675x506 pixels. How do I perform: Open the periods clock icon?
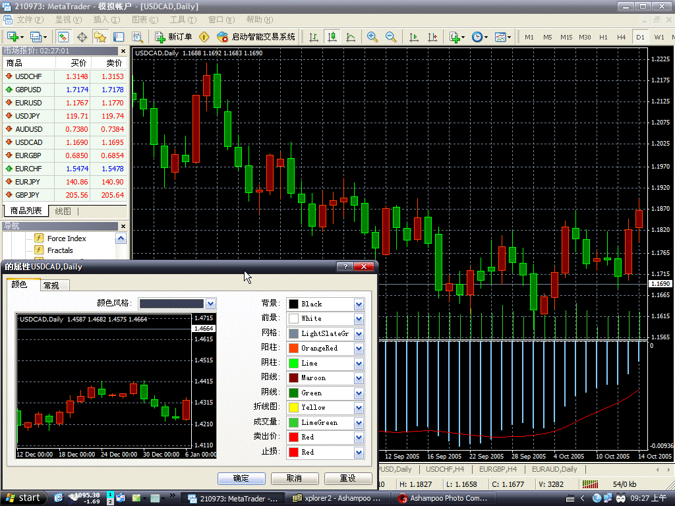(480, 37)
